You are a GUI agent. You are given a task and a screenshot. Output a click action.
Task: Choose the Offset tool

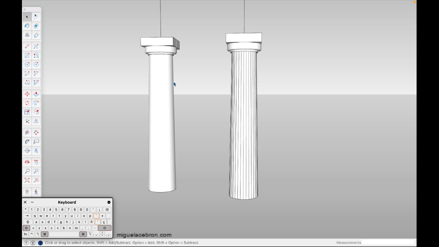pos(36,112)
